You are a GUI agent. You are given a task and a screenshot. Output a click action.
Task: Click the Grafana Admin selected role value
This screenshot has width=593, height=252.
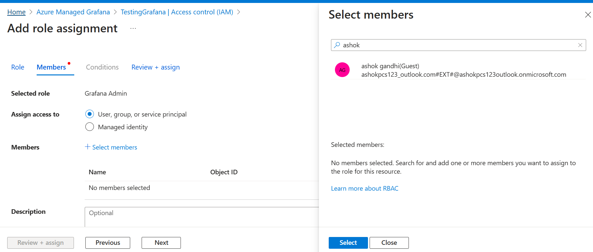tap(106, 93)
